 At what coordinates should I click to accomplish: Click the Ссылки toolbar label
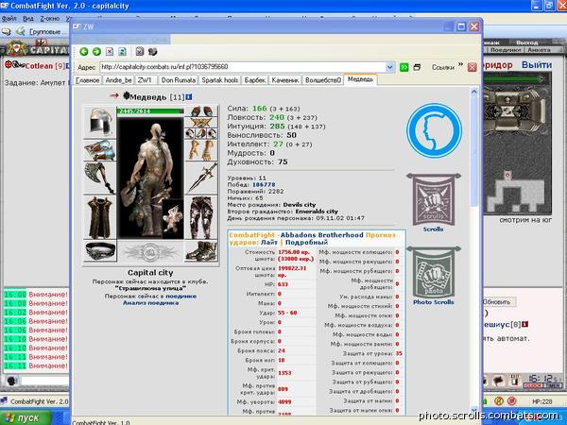442,67
